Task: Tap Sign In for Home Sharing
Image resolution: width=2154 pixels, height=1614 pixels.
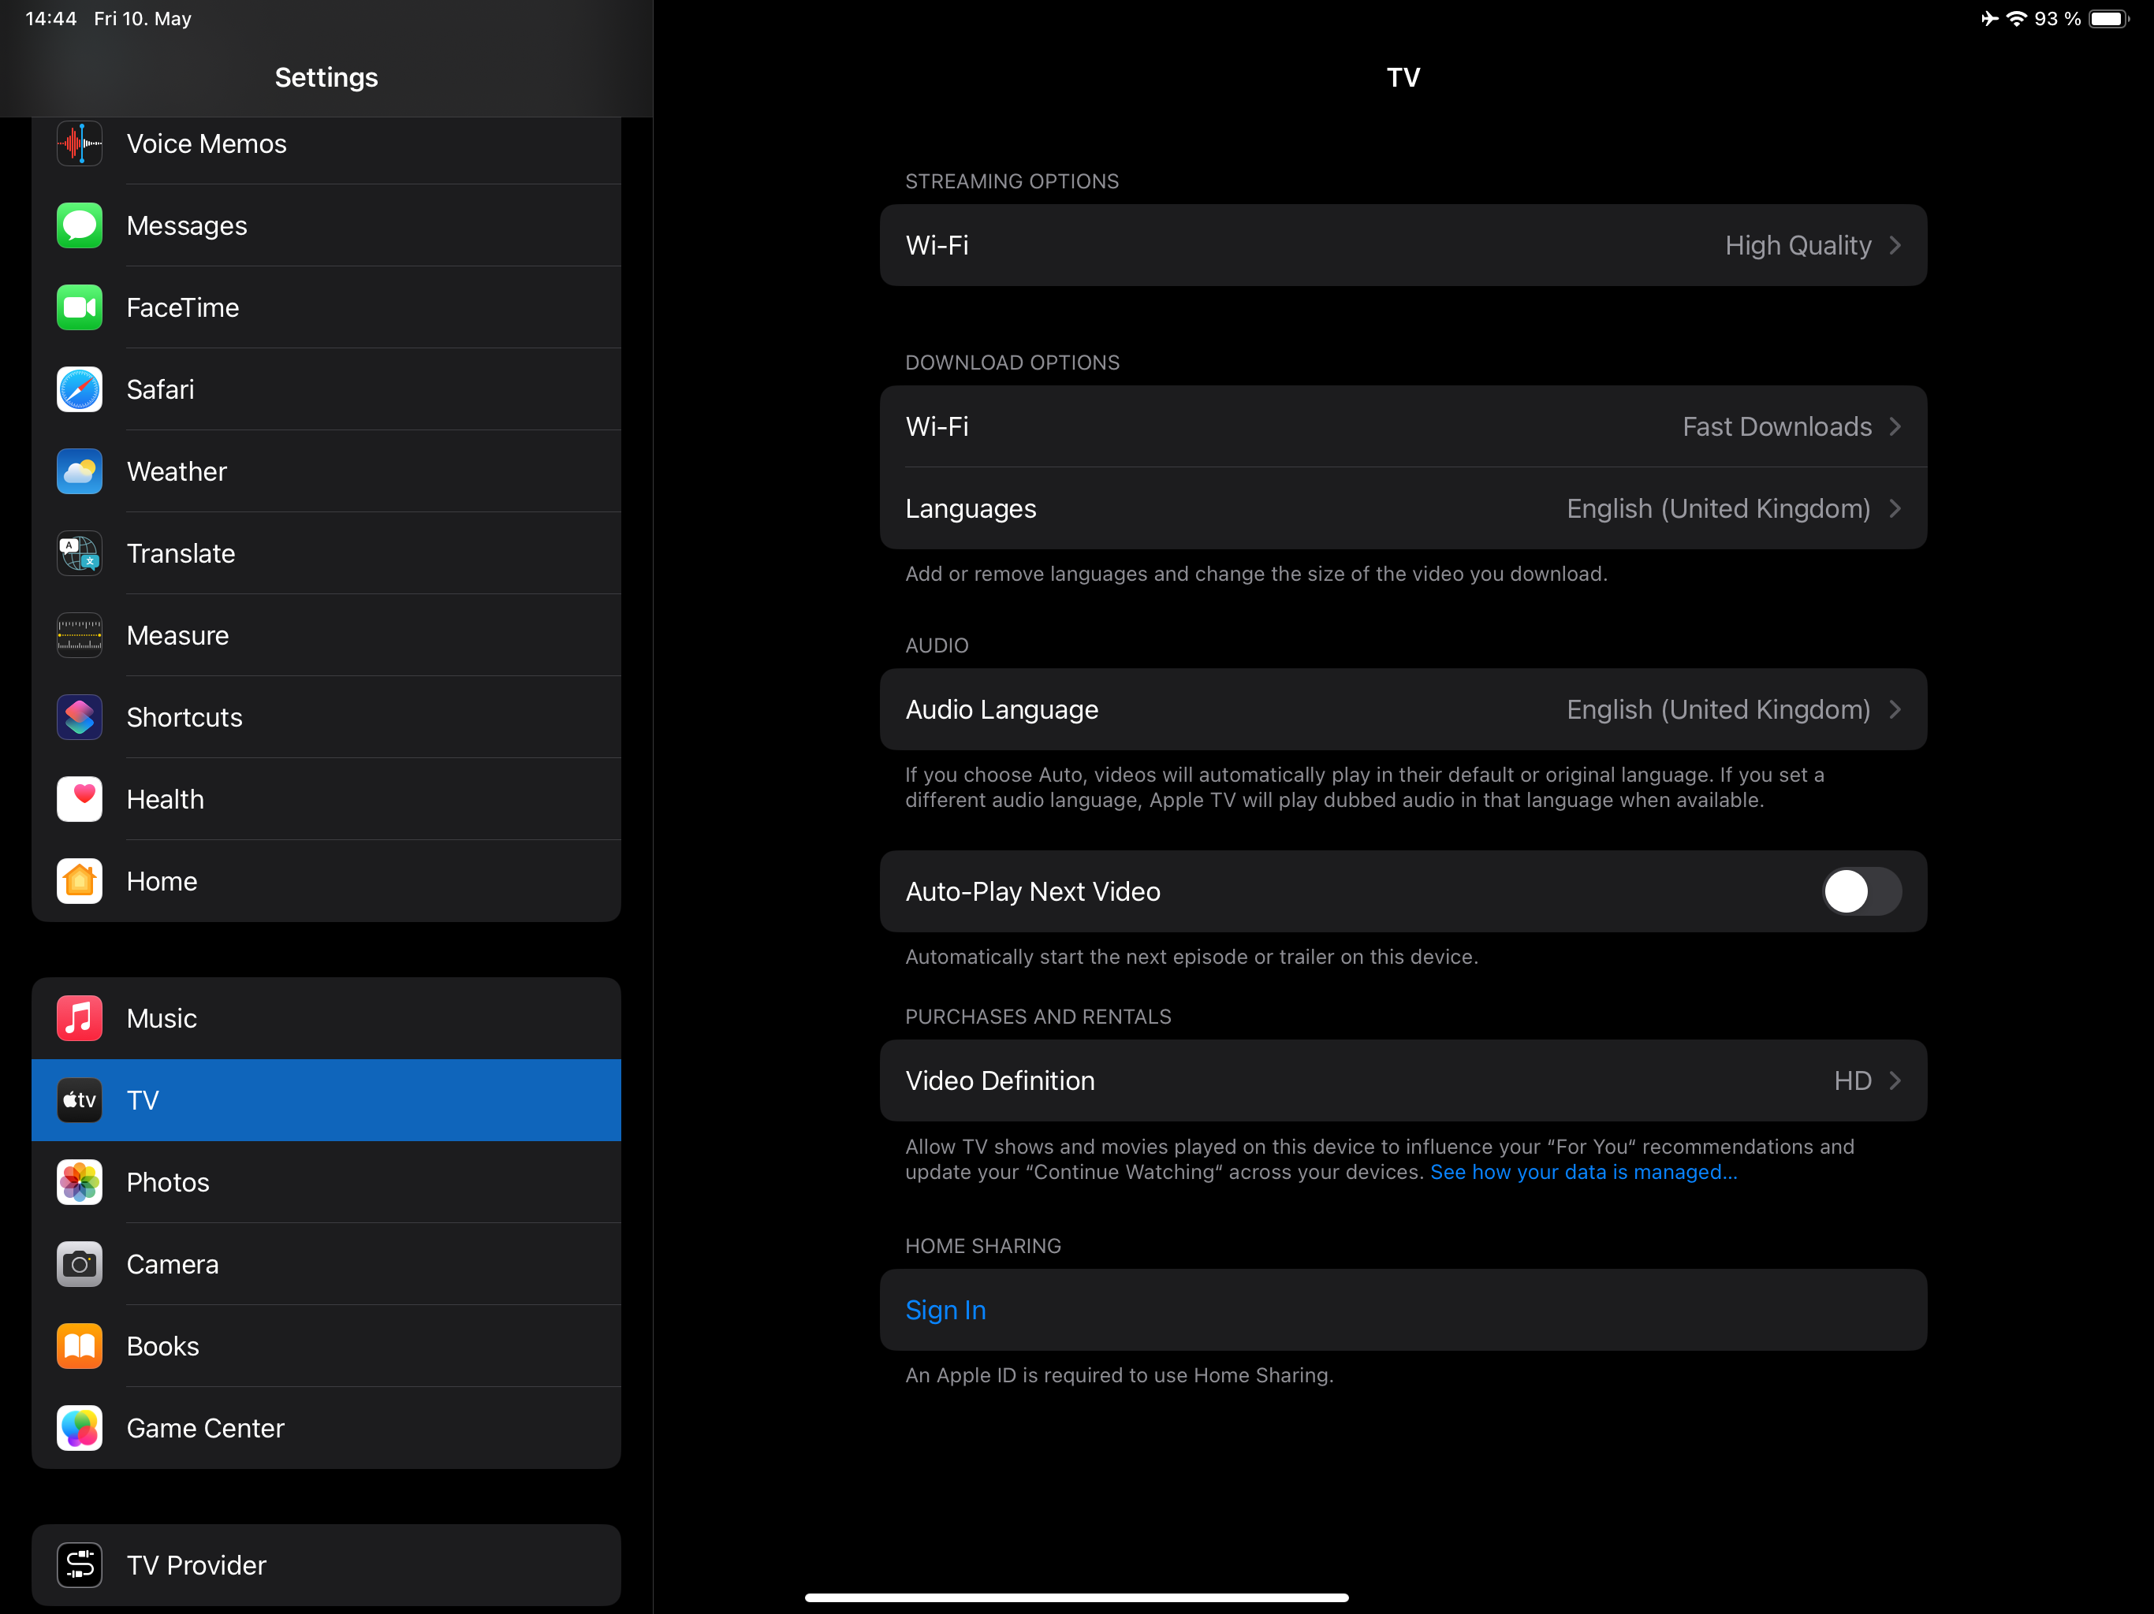Action: [945, 1311]
